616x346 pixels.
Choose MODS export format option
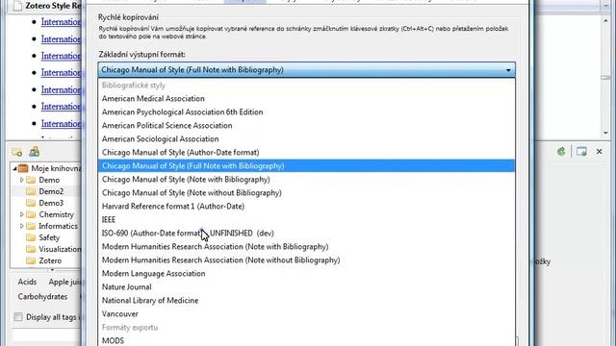coord(306,340)
